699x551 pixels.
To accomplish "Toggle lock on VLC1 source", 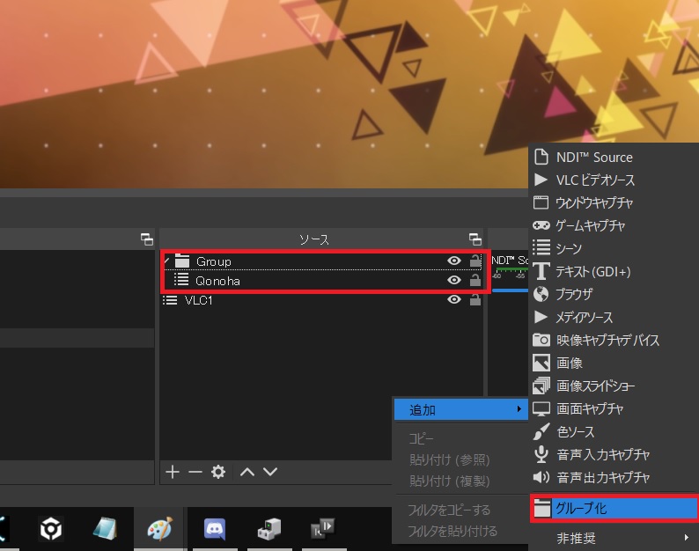I will 475,299.
